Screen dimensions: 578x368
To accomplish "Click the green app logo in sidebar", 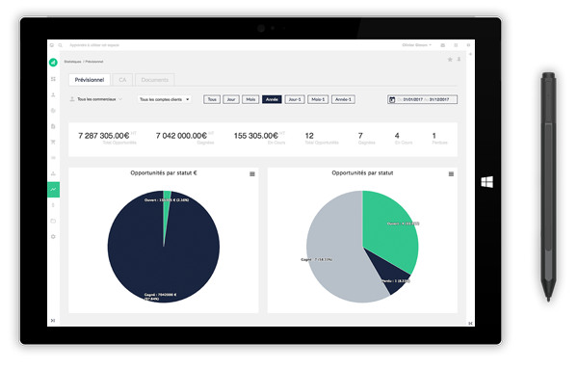I will [53, 63].
